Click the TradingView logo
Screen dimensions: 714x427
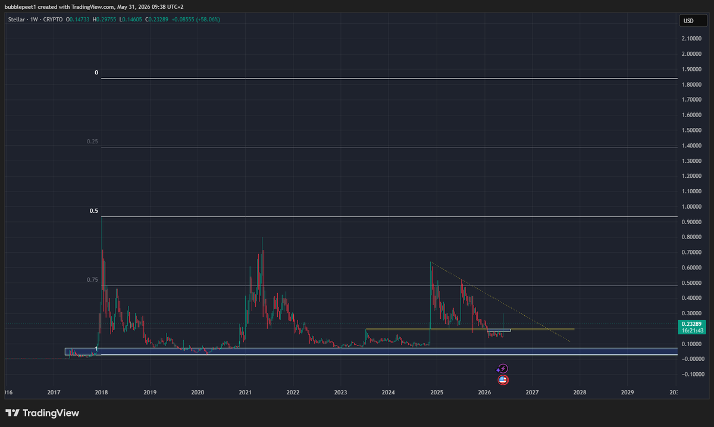42,413
